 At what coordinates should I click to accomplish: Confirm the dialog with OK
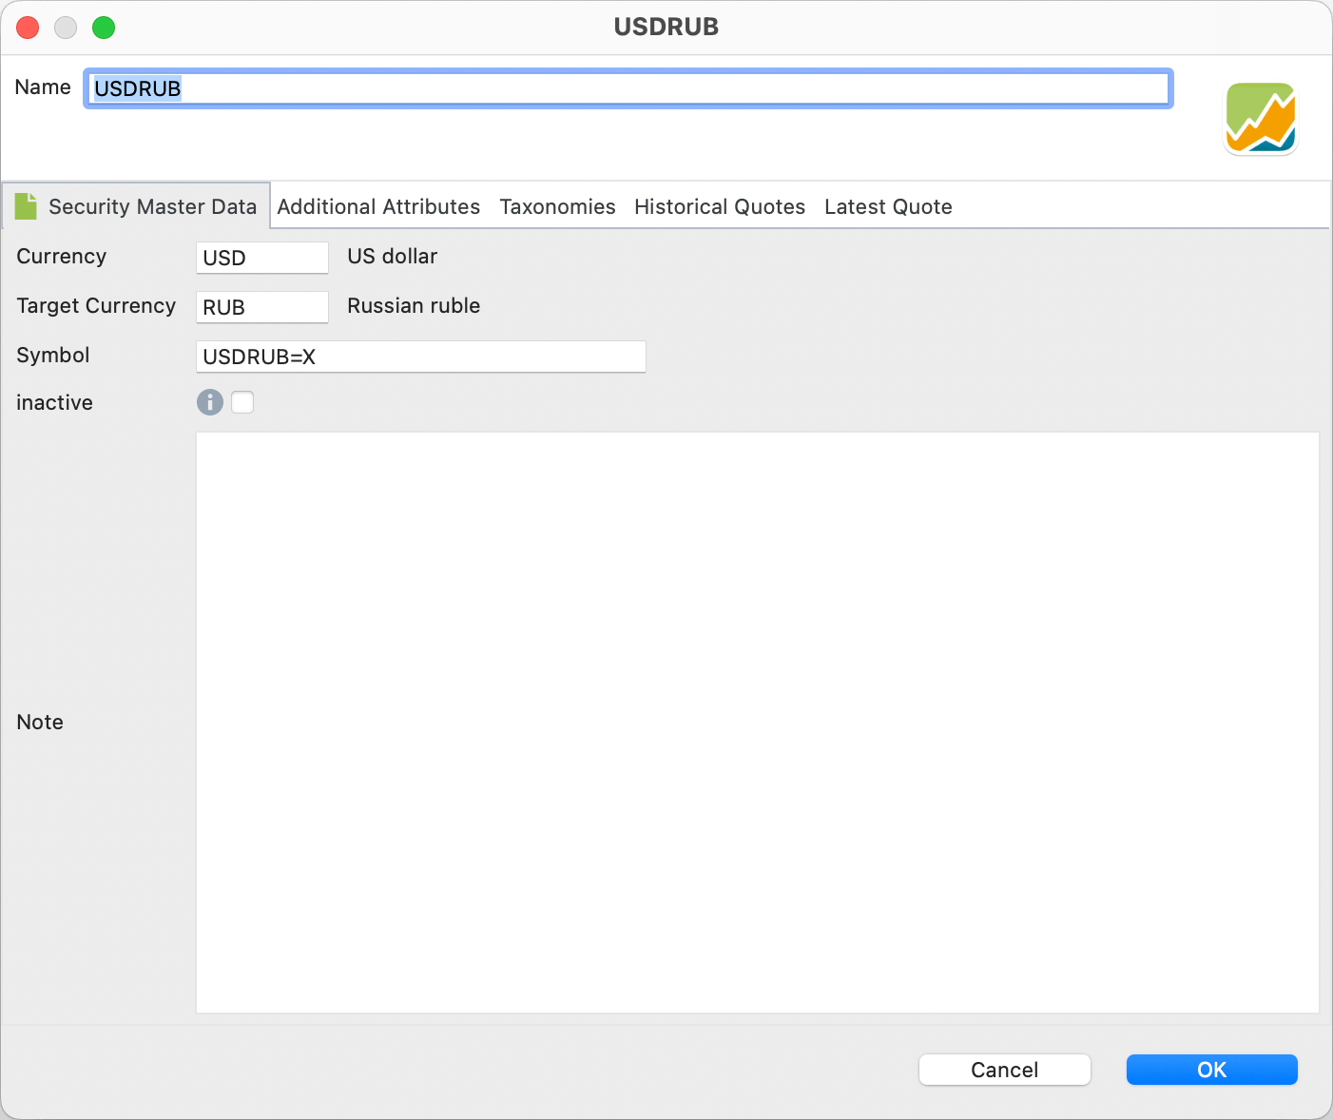(x=1212, y=1070)
